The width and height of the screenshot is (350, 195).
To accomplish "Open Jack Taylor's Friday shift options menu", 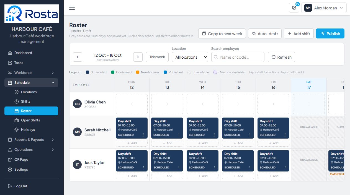I will [x=285, y=168].
